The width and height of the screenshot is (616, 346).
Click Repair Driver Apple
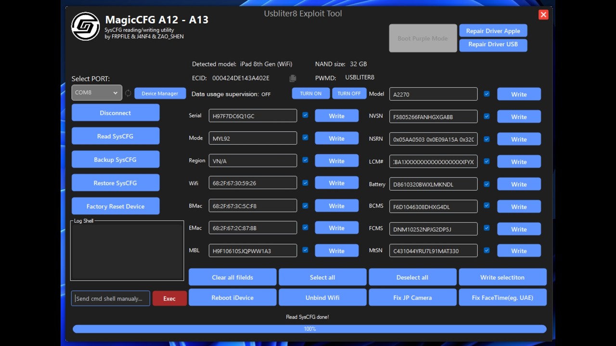point(493,31)
